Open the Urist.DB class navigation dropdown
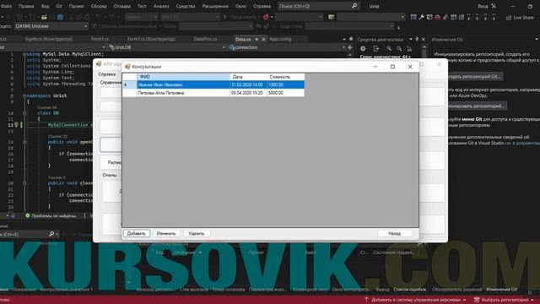Viewport: 540px width, 304px height. tap(167, 47)
